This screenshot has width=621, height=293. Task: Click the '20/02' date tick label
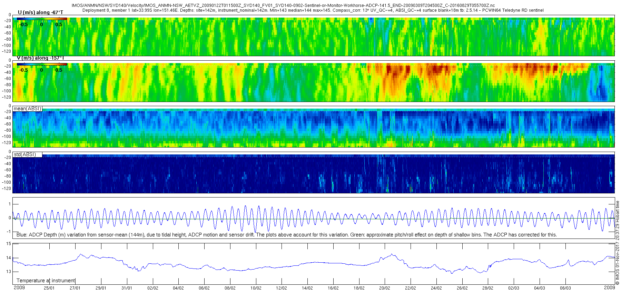click(x=385, y=288)
